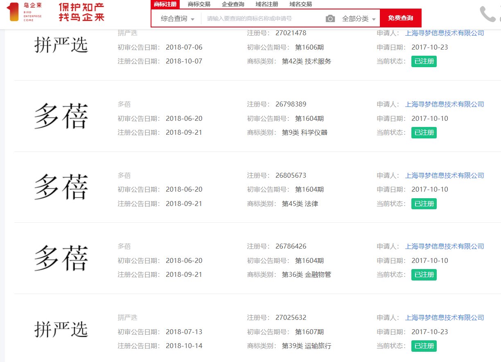Open applicant link 上海寻梦信息技术有限公司

tap(445, 33)
